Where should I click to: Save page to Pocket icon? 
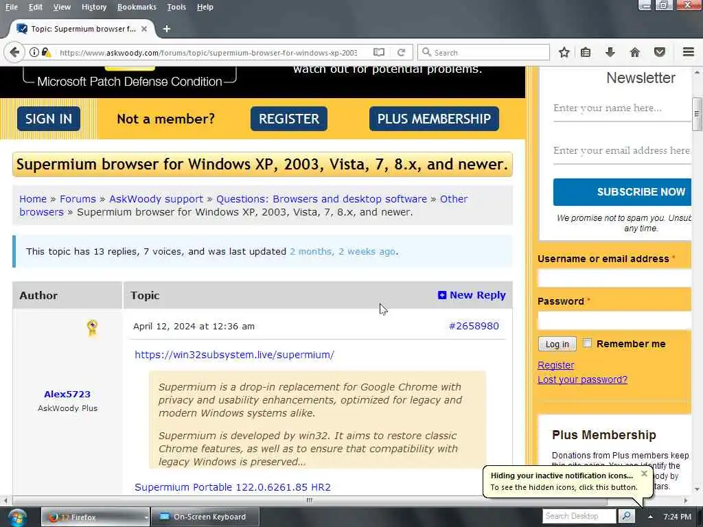[660, 52]
